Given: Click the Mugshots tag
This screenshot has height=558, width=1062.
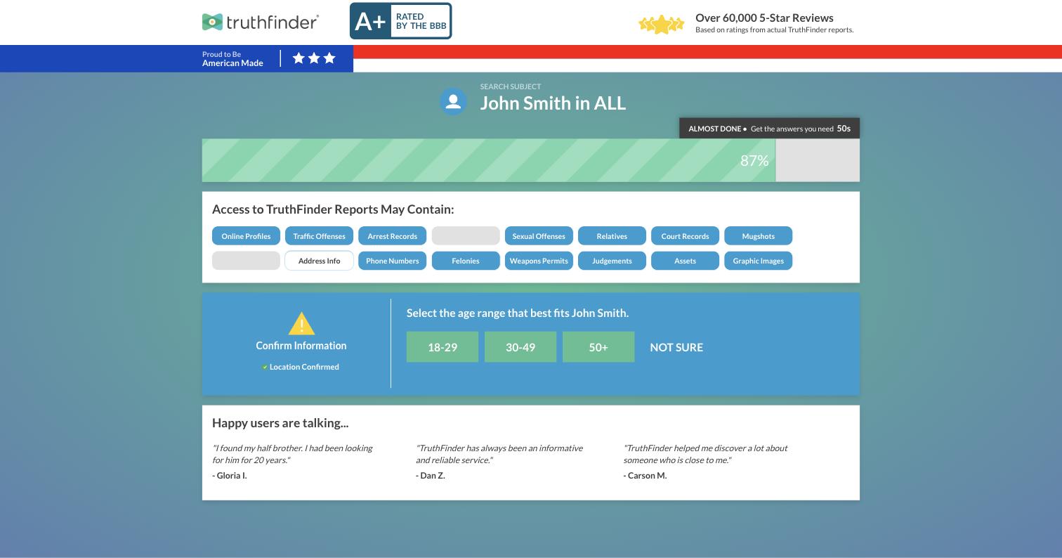Looking at the screenshot, I should click(x=758, y=236).
